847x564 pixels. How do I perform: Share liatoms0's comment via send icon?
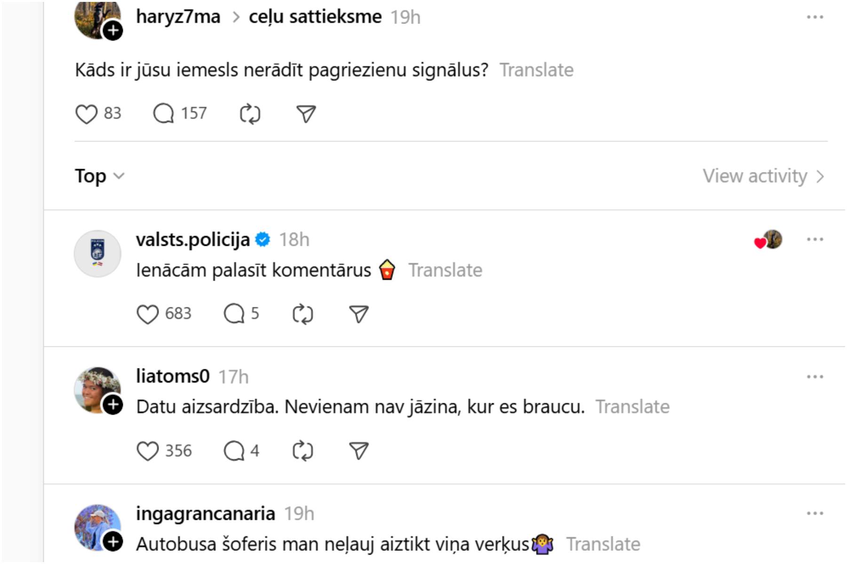click(x=359, y=451)
